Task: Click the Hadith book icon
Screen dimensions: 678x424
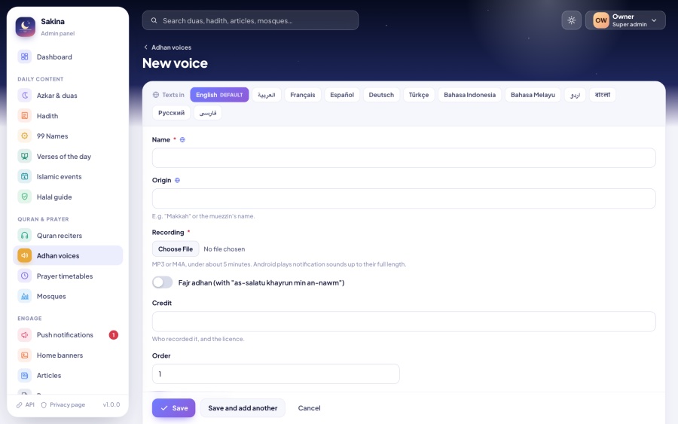Action: (25, 115)
